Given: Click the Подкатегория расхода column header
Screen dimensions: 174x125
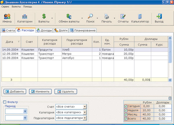Looking at the screenshot, I should coord(77,42).
